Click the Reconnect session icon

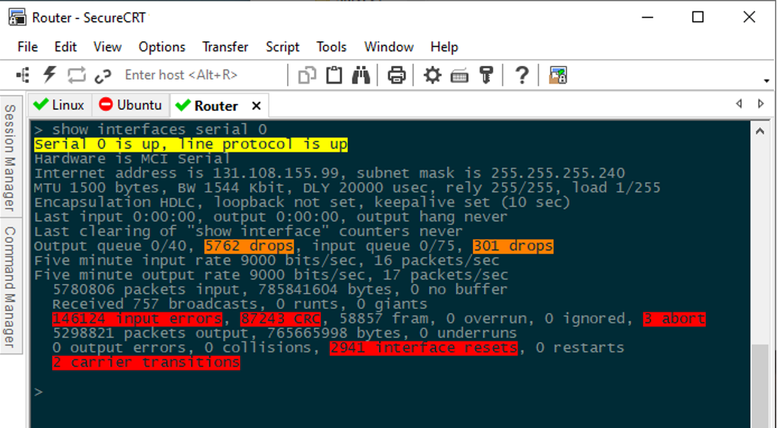76,75
